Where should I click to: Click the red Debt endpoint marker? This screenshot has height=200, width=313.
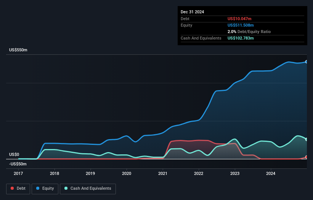307,157
